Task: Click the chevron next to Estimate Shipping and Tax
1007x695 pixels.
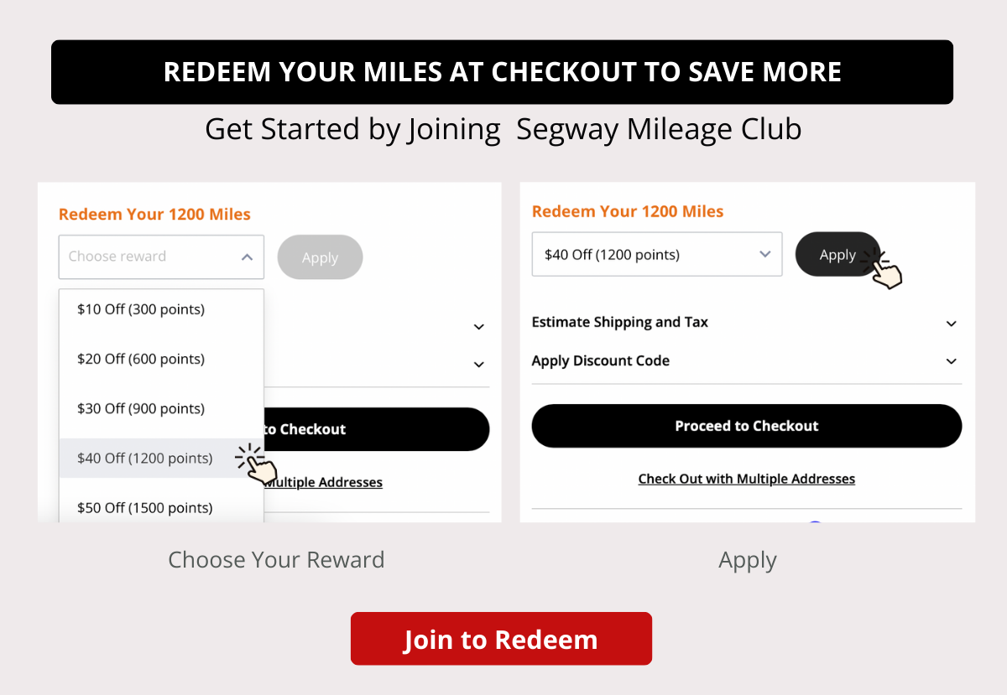Action: [951, 324]
